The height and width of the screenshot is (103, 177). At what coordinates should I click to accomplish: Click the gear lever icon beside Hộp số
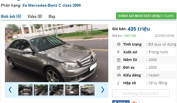(x=118, y=83)
